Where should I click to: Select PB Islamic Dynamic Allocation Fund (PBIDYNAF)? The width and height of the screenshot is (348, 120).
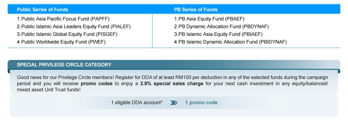tap(231, 42)
